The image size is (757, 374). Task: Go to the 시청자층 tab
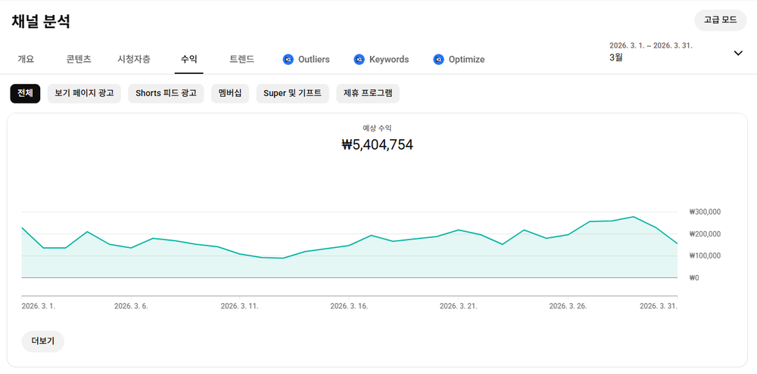tap(134, 59)
